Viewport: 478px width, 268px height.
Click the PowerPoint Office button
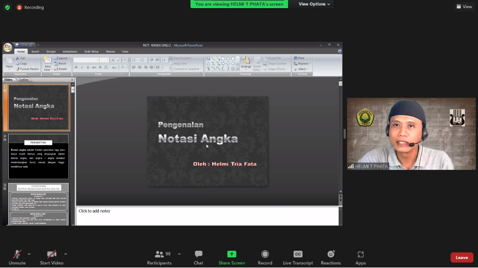point(8,48)
